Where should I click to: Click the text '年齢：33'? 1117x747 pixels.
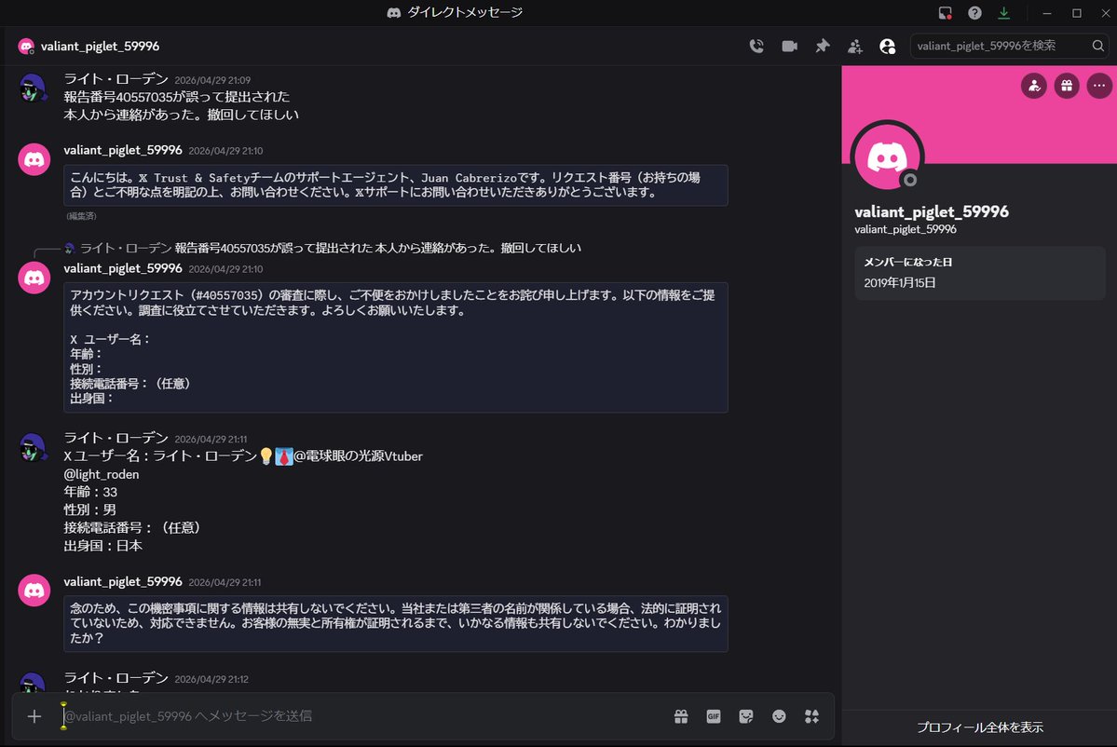click(90, 492)
